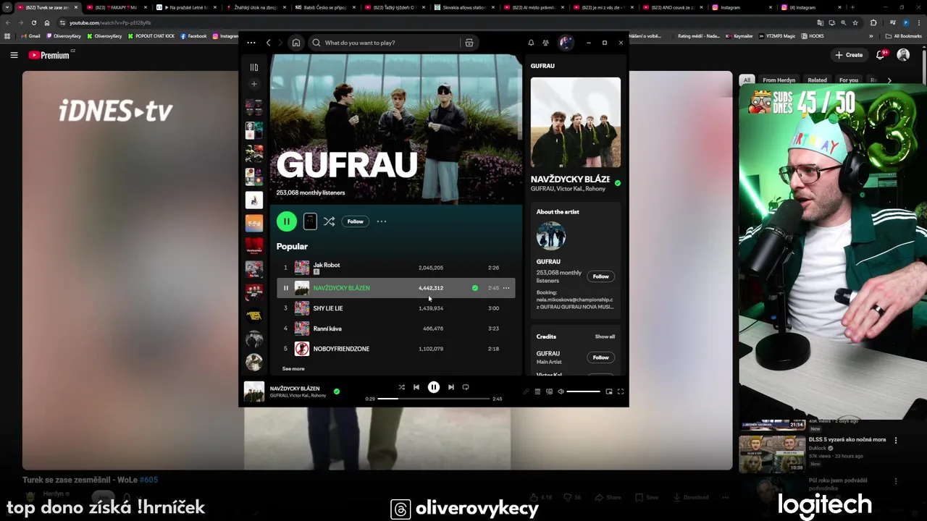Open GUFRAU artist avatar in About section
Screen dimensions: 927x521
pos(550,236)
